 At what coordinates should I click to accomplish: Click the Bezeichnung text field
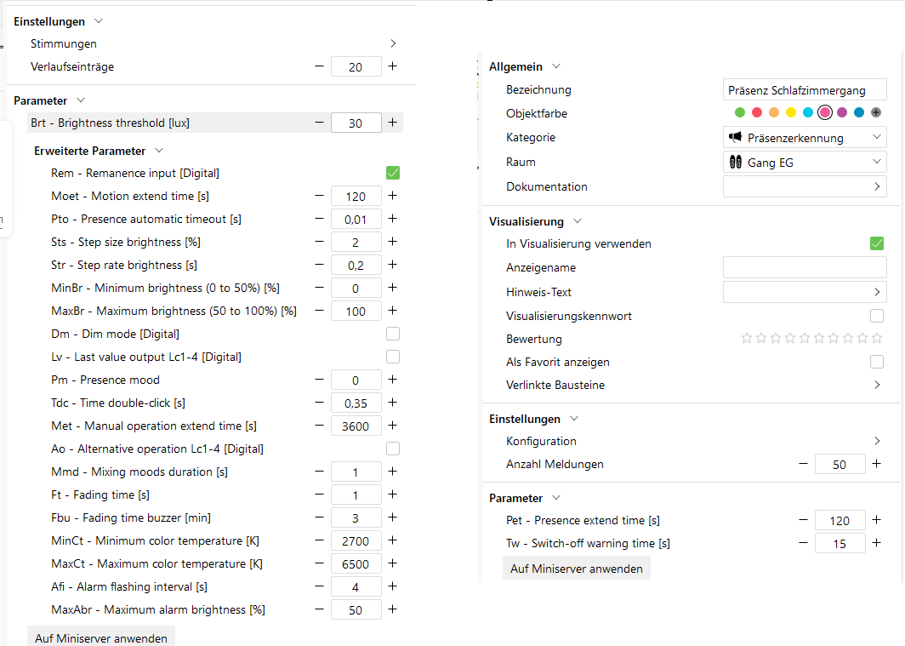coord(804,89)
